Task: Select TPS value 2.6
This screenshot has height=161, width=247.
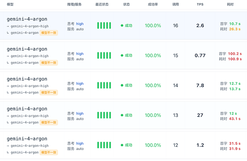Action: [x=200, y=26]
